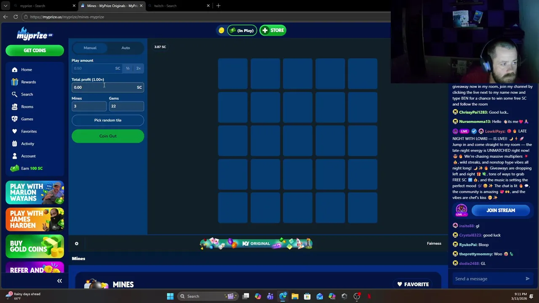Open the Mines count selector
Viewport: 539px width, 303px height.
click(89, 106)
